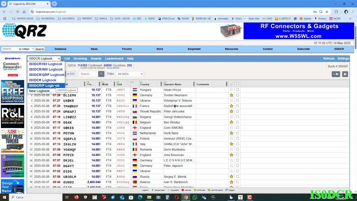
Task: Toggle the star for Istvan Hriczo row
Action: 231,90
